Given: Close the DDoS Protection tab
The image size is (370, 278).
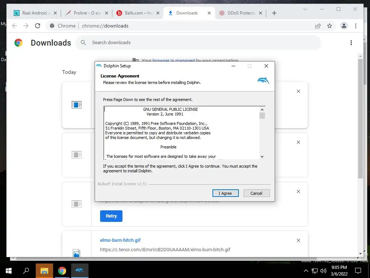Looking at the screenshot, I should pos(261,13).
